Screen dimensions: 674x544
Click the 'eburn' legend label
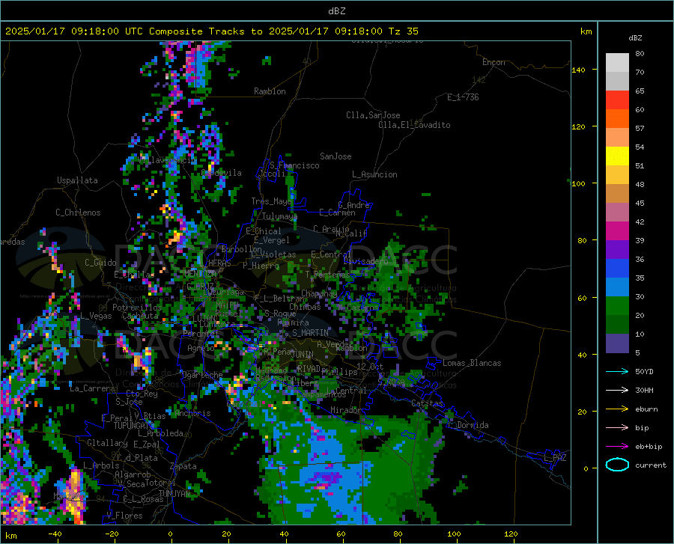point(646,409)
